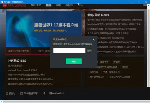
Task: Click the horizontal scrollbar left arrow
Action: tap(1, 101)
